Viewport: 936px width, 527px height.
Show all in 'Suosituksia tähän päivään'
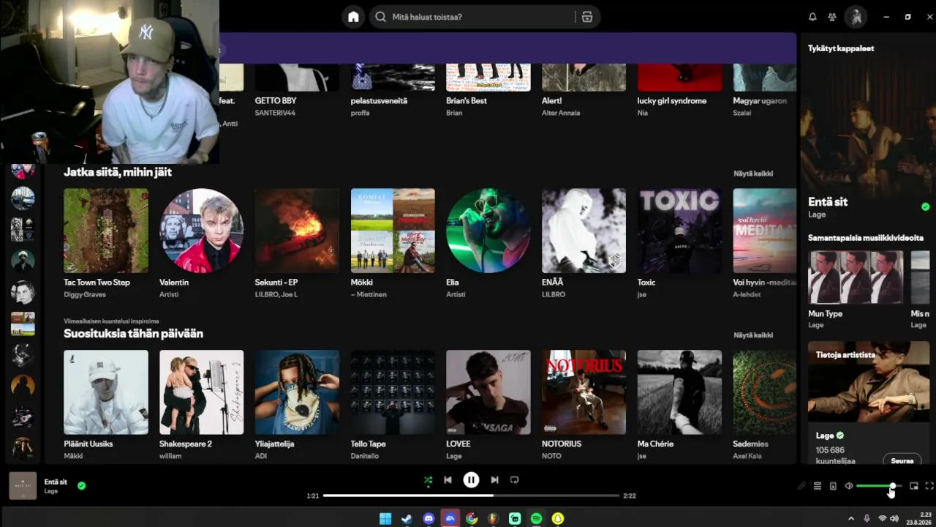point(753,335)
